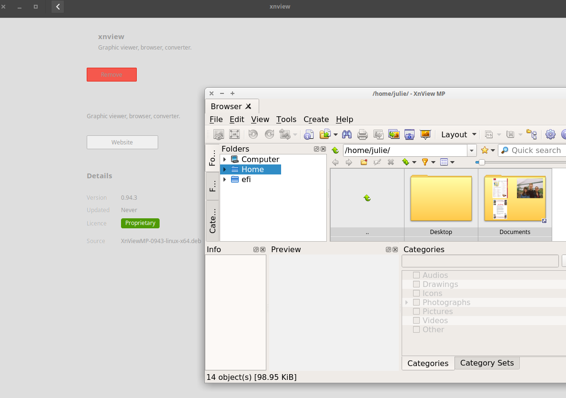The width and height of the screenshot is (566, 398).
Task: Click the thumbnail size slider handle
Action: click(x=482, y=162)
